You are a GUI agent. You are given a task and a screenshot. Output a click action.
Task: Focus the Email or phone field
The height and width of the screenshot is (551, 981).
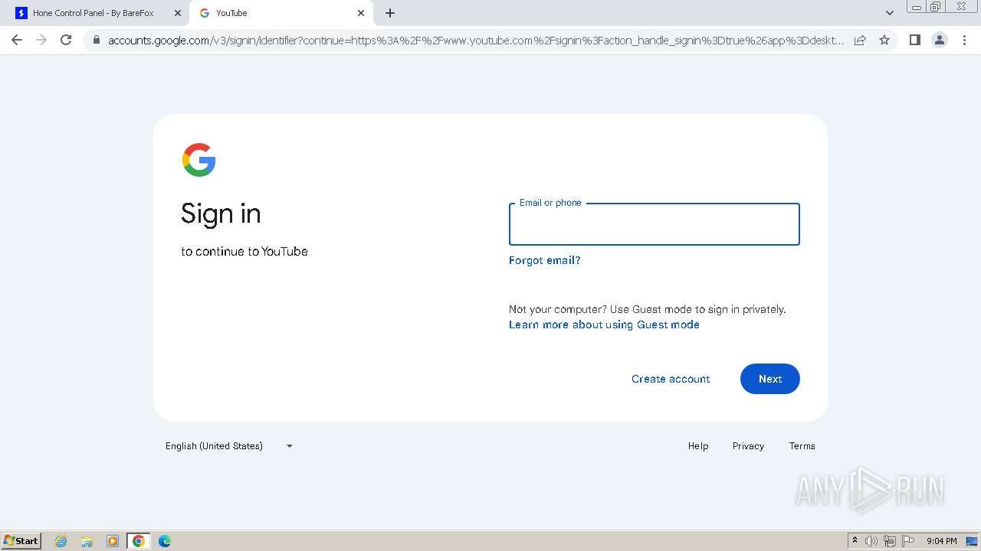click(655, 224)
